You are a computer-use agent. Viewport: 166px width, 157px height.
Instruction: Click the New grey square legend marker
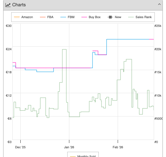pos(110,17)
